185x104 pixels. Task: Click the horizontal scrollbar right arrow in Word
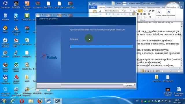(x=179, y=68)
